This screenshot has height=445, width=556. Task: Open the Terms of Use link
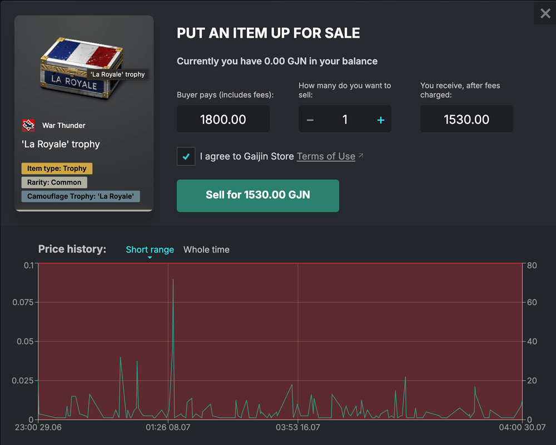(326, 156)
